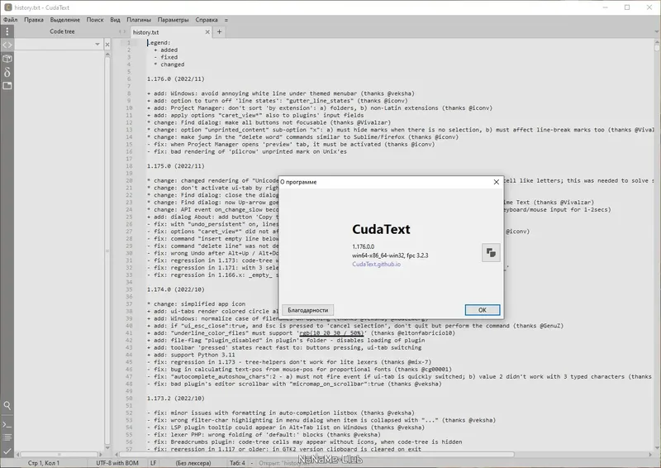The image size is (661, 468).
Task: Click the editor horizontal scrollbar thumb
Action: click(316, 455)
